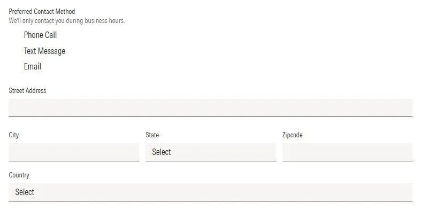Choose the Text Message option

pos(44,51)
